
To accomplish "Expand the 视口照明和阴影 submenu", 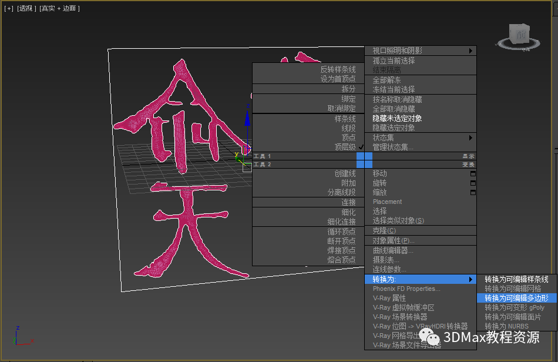I will click(x=421, y=51).
